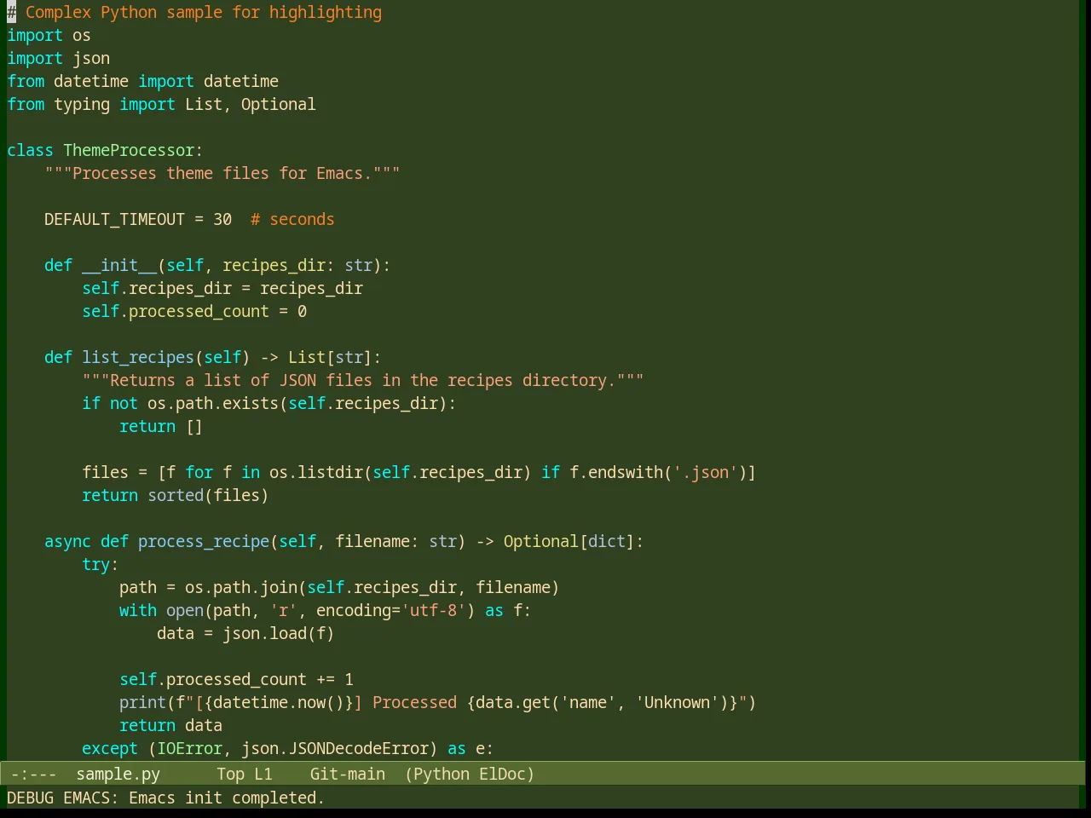Click the '# seconds' comment
1091x818 pixels.
click(x=292, y=219)
